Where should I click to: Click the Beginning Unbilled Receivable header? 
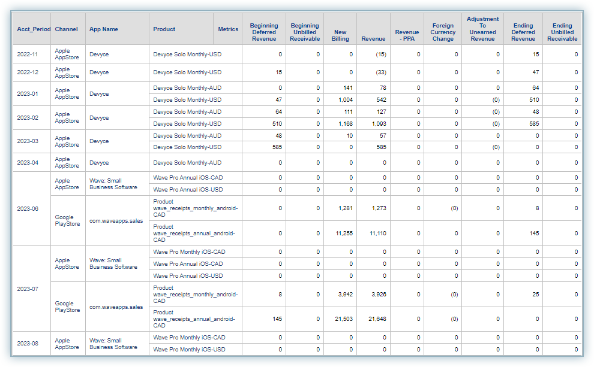pyautogui.click(x=305, y=32)
